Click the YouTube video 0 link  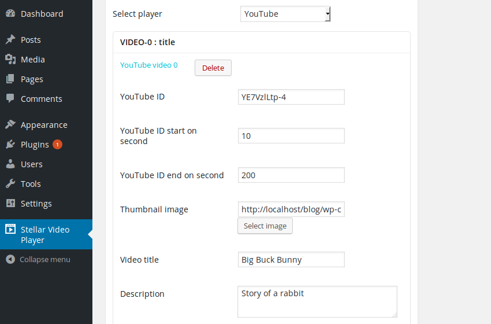(x=148, y=65)
